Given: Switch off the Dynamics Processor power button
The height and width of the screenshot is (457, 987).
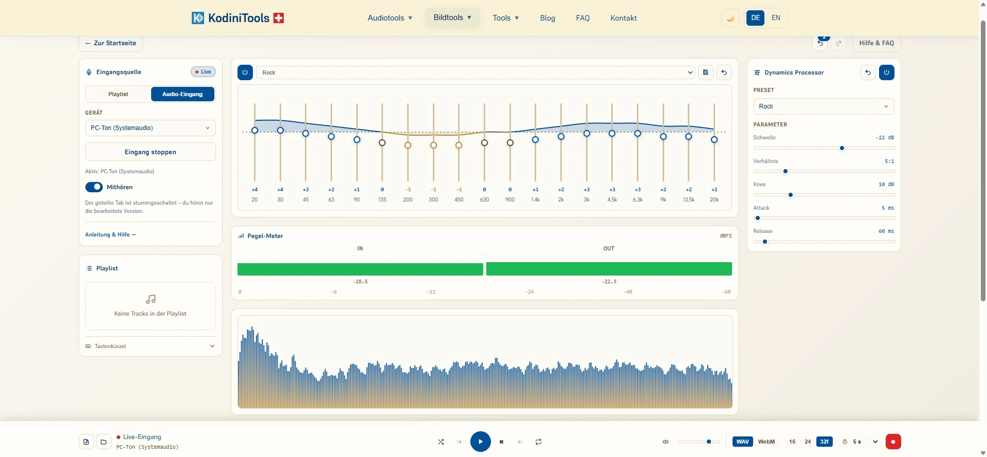Looking at the screenshot, I should [x=887, y=72].
